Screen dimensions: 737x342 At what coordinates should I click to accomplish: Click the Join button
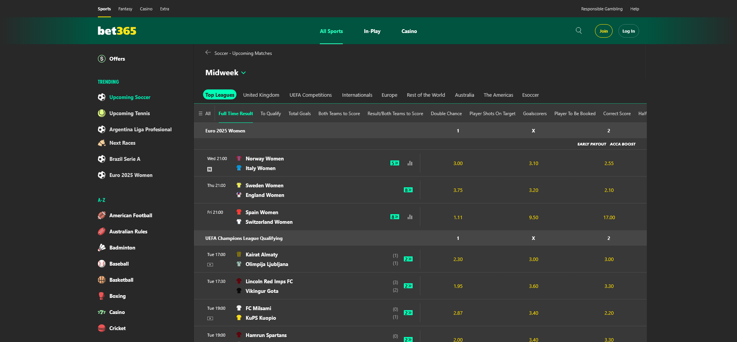click(x=604, y=31)
